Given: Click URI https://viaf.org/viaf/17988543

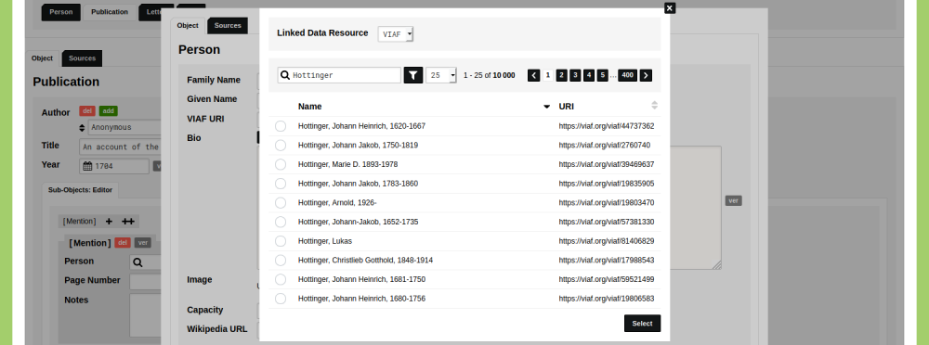Looking at the screenshot, I should (606, 261).
